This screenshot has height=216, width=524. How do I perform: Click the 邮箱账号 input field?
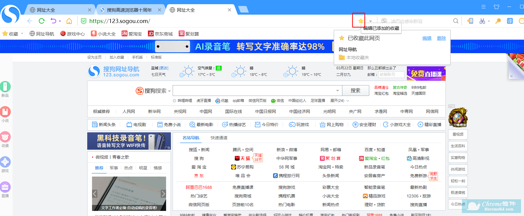pos(391,75)
